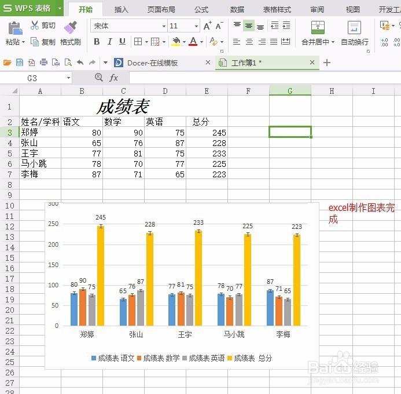Align text right

pos(262,42)
